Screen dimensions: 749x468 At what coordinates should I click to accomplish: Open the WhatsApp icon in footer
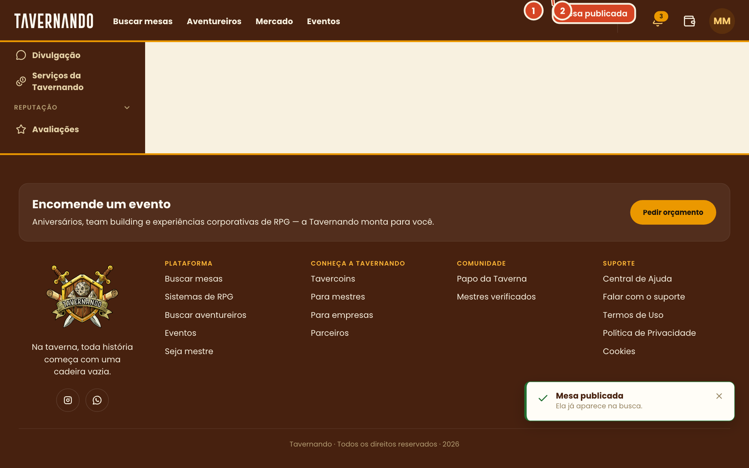point(97,400)
